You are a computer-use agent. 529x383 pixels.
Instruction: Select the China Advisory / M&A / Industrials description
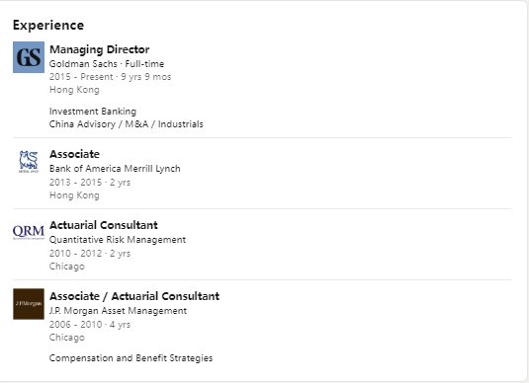coord(127,124)
